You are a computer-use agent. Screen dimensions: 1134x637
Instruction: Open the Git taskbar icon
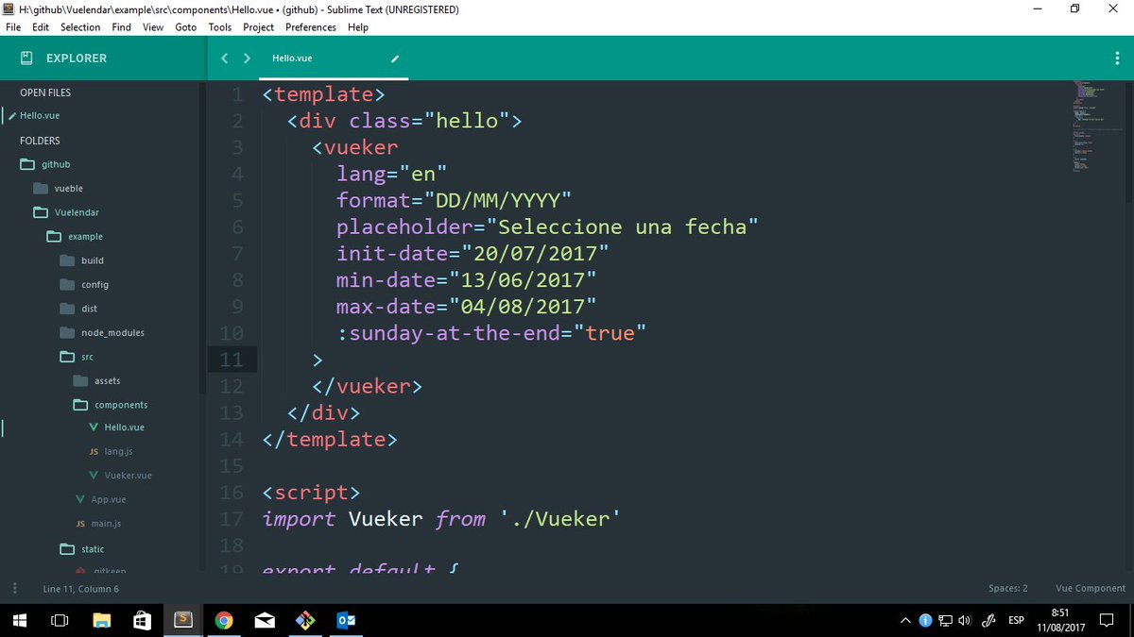pos(305,620)
